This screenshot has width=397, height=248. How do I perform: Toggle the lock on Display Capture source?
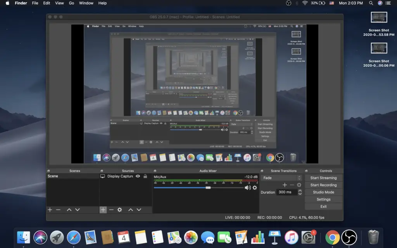pyautogui.click(x=145, y=176)
